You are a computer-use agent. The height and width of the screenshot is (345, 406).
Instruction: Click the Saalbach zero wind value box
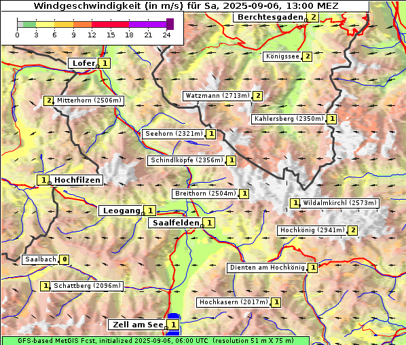pos(64,259)
